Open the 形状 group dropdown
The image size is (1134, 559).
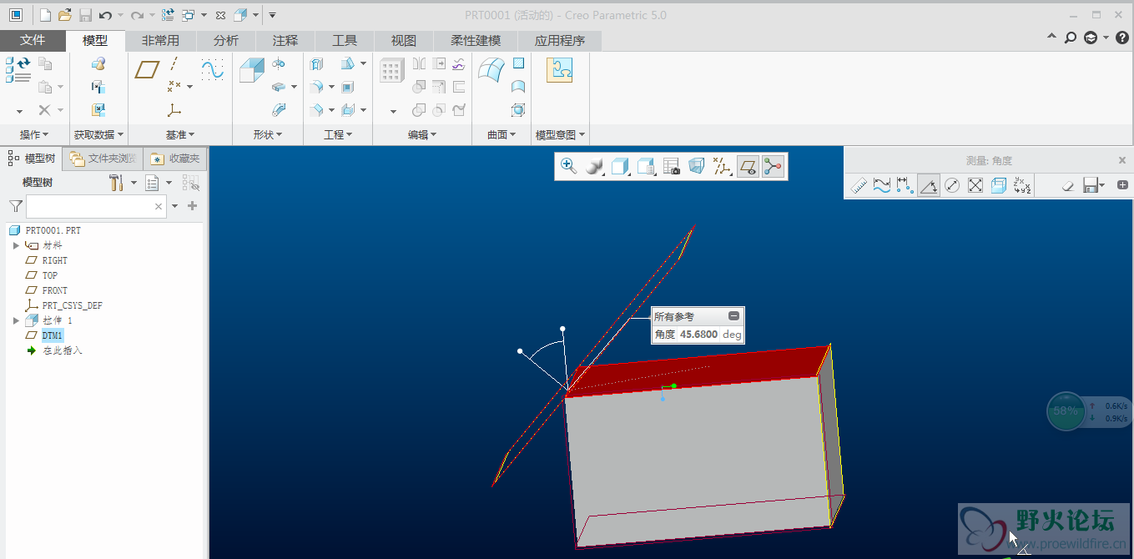tap(268, 134)
